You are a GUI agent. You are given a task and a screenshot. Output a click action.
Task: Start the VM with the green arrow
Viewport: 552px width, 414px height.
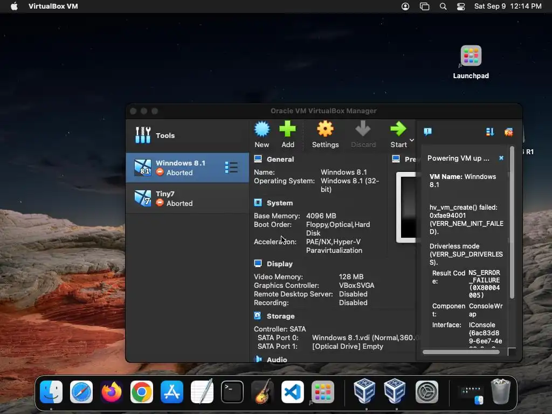398,129
